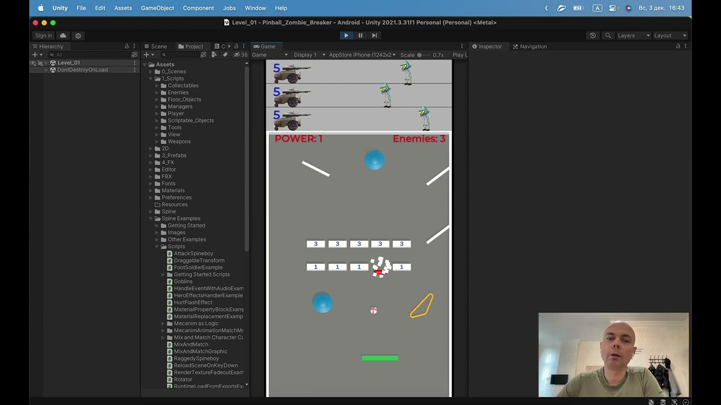Screen dimensions: 721x405
Task: Open the Unity version control icon
Action: [x=78, y=35]
